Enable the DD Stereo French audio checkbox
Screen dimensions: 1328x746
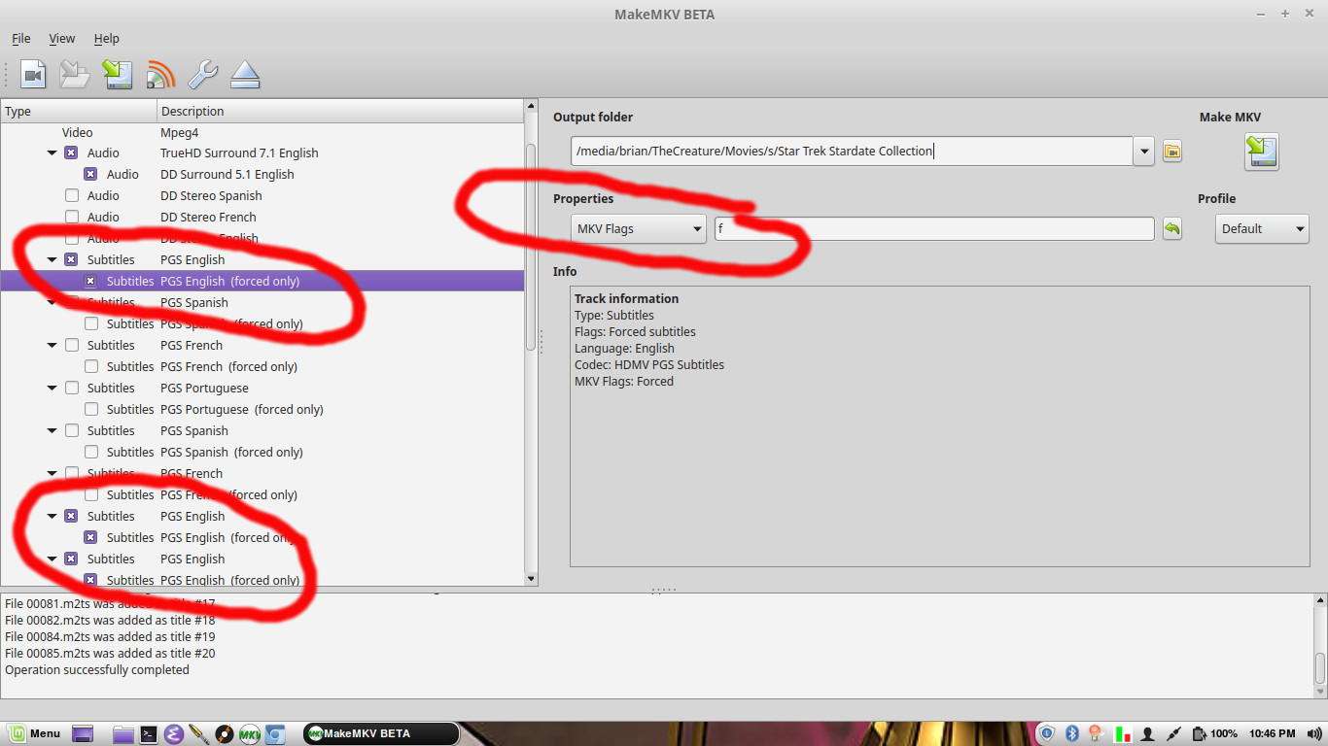click(71, 217)
